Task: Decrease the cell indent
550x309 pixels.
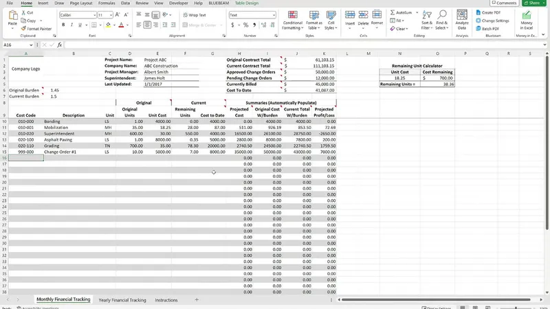Action: 165,25
